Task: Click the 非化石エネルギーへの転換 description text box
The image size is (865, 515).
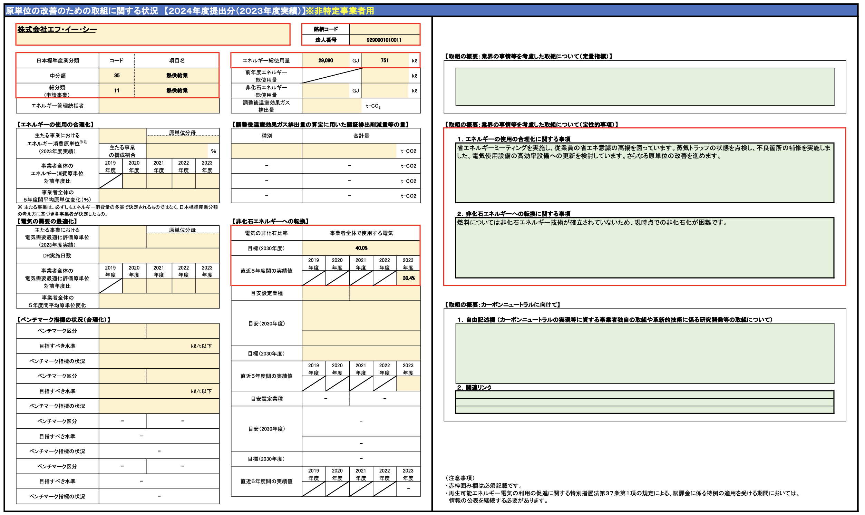Action: tap(645, 248)
